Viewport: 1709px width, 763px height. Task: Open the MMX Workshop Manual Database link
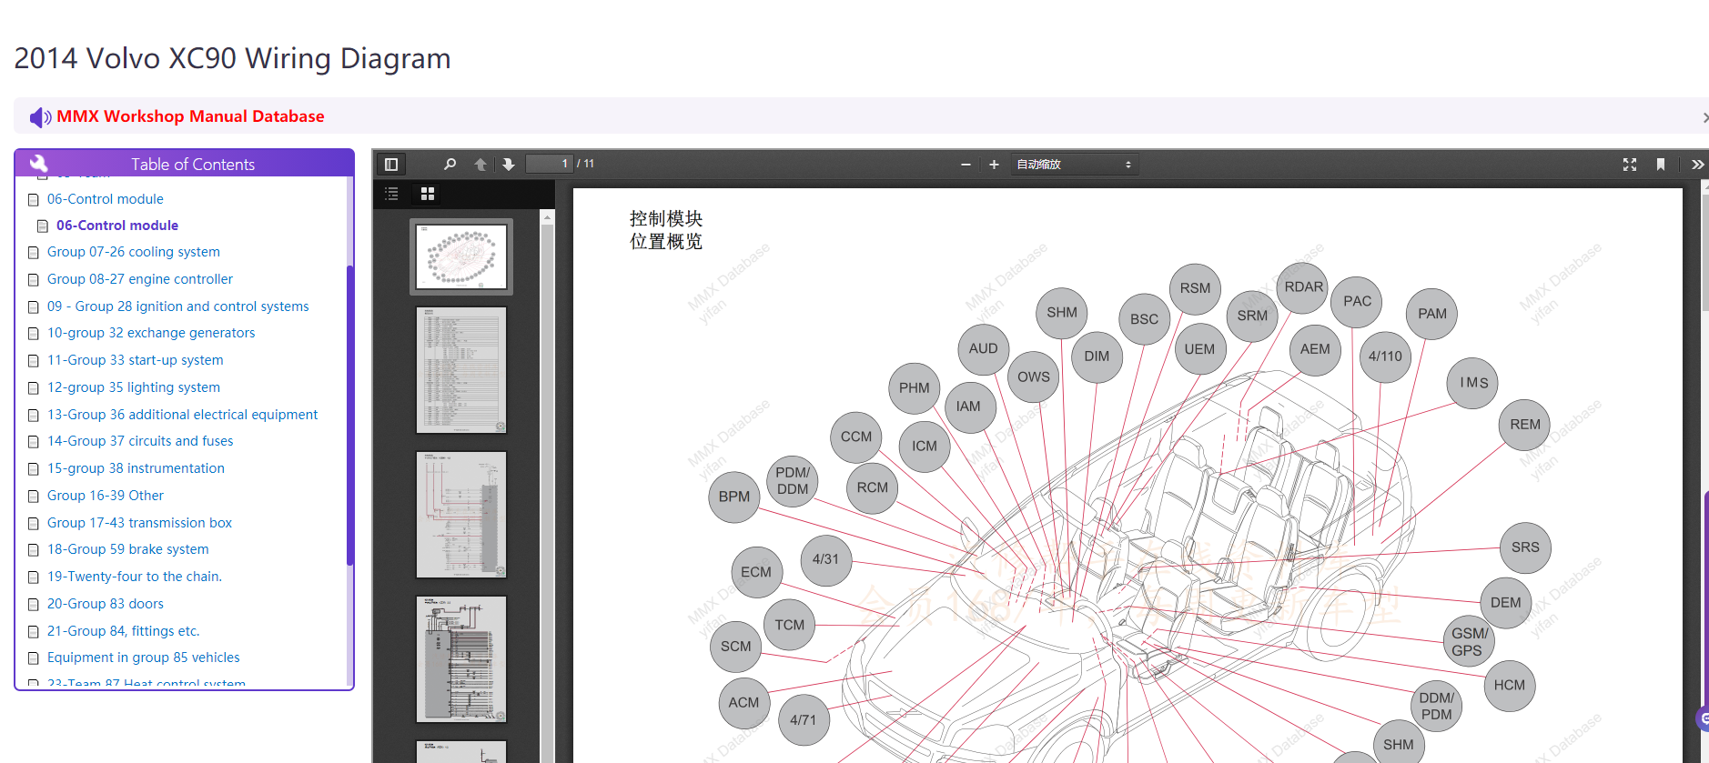coord(190,116)
